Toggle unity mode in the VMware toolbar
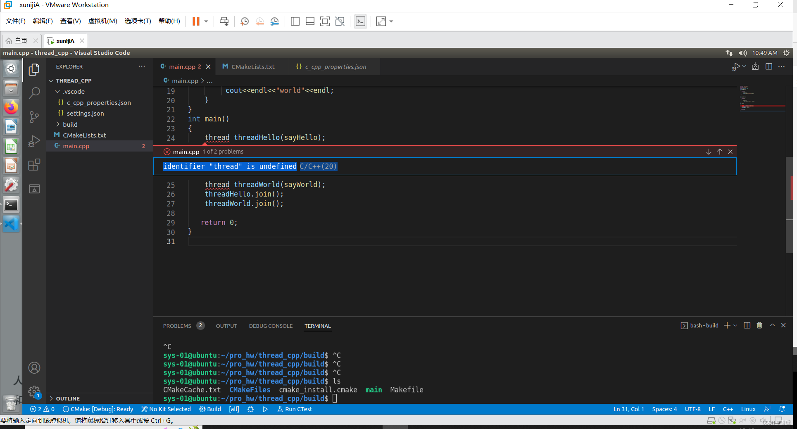The height and width of the screenshot is (429, 797). coord(340,21)
